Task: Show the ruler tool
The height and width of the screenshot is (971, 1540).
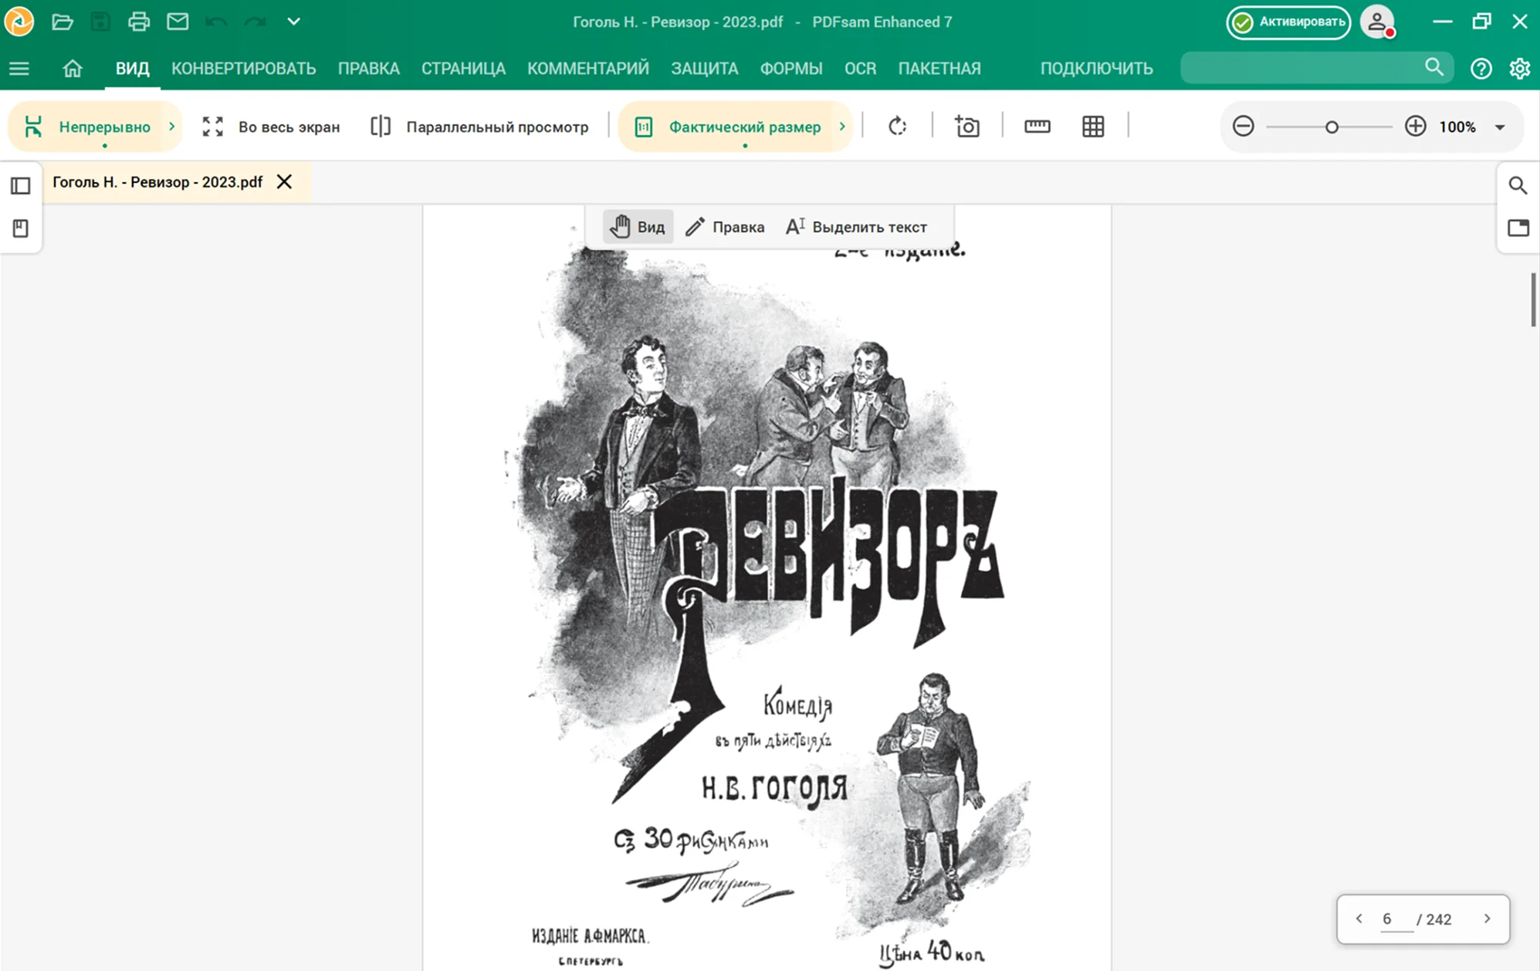Action: [1037, 127]
